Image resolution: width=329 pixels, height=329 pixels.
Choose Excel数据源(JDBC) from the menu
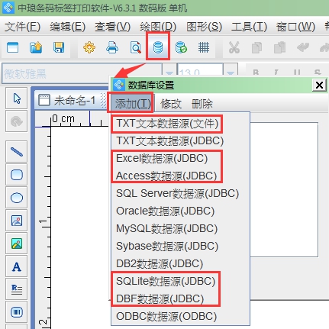click(162, 158)
